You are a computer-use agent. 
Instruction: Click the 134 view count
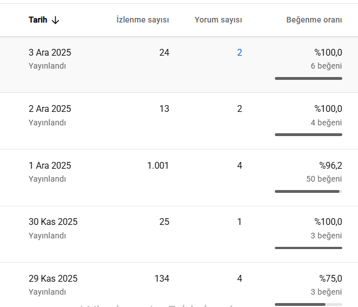coord(162,278)
